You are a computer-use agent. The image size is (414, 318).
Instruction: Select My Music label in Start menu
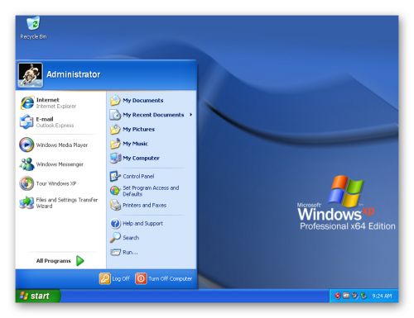pyautogui.click(x=135, y=144)
